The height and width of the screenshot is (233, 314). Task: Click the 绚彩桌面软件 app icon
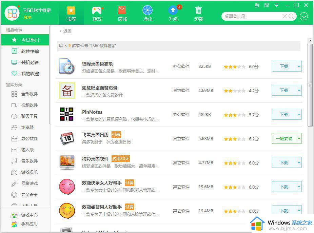point(67,162)
